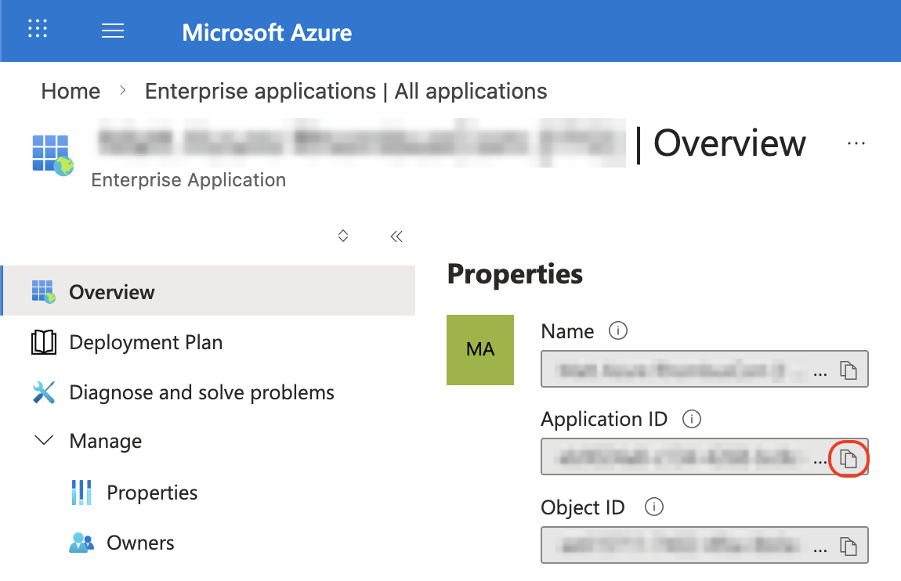Click the enterprise application grid icon in header
The width and height of the screenshot is (901, 581).
click(x=52, y=155)
